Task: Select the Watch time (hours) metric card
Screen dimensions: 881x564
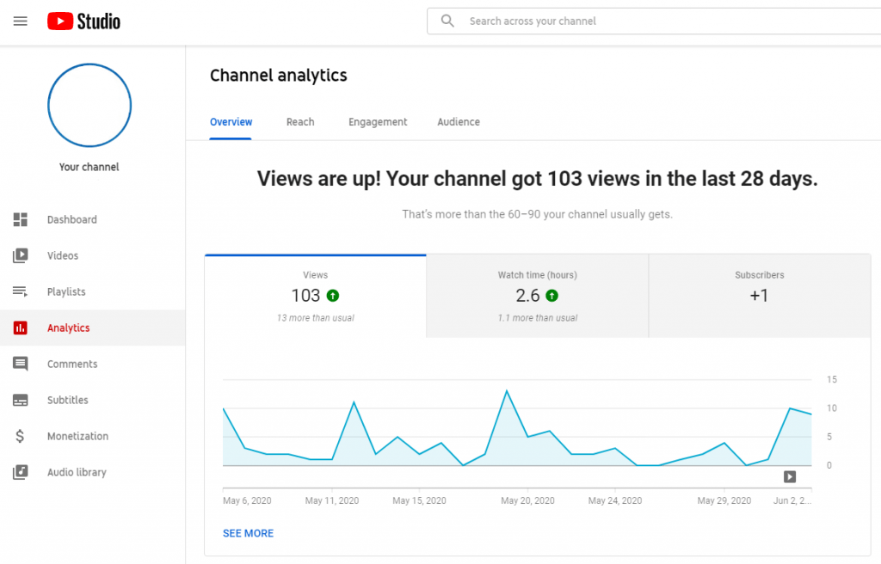Action: coord(537,296)
